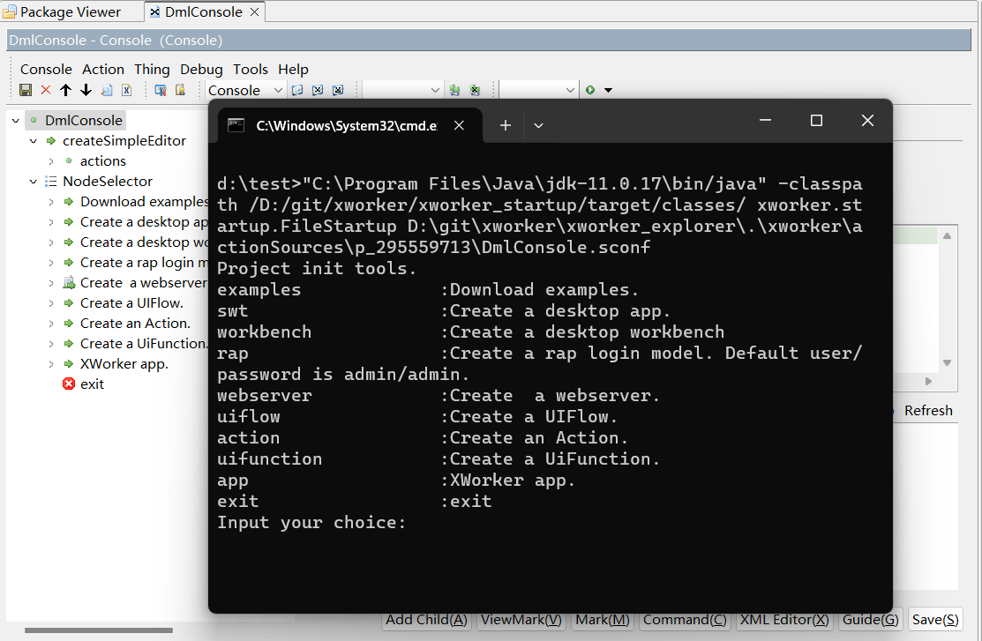Click the green gear icon near the middle toolbar
This screenshot has height=641, width=982.
pyautogui.click(x=454, y=89)
